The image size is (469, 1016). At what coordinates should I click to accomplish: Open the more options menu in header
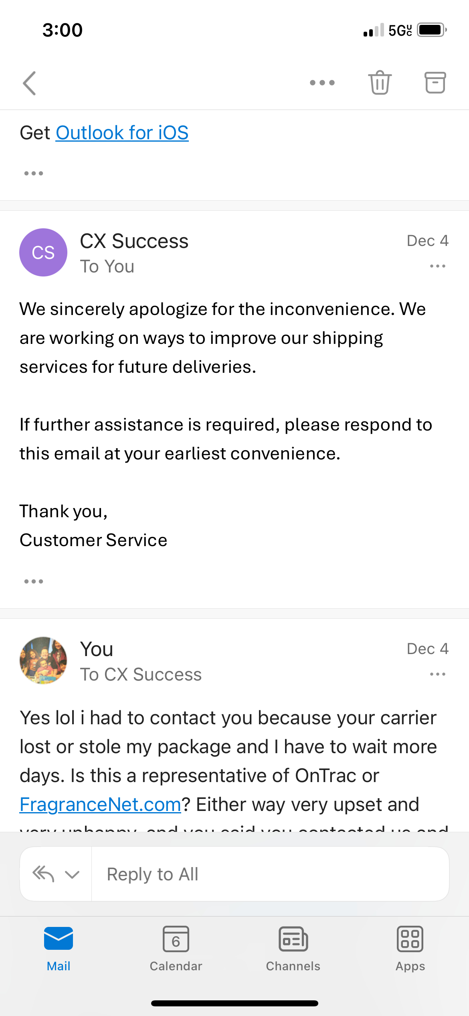(x=322, y=83)
